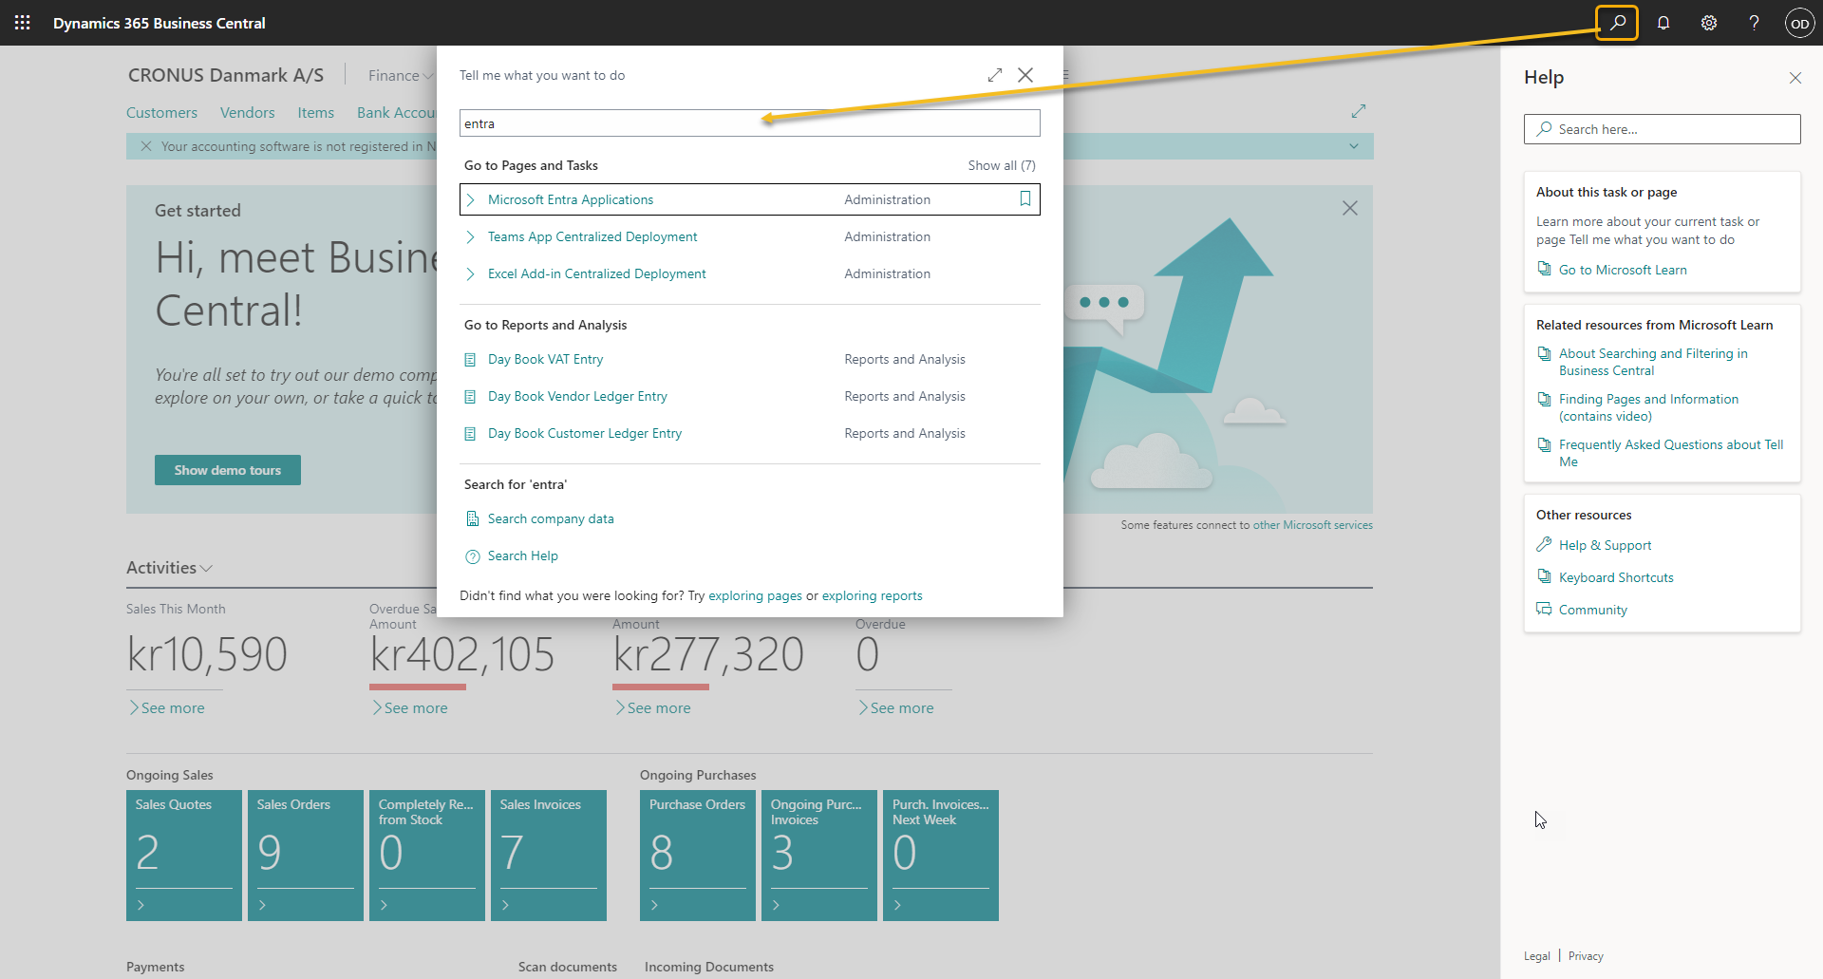Expand Excel Add-in Centralized Deployment chevron
Image resolution: width=1823 pixels, height=979 pixels.
[470, 273]
